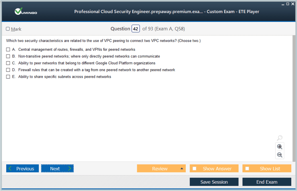Go to the Previous question
The image size is (297, 191).
[22, 169]
